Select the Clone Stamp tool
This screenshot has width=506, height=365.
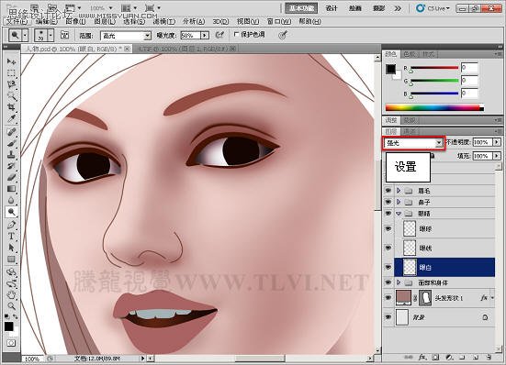coord(11,154)
